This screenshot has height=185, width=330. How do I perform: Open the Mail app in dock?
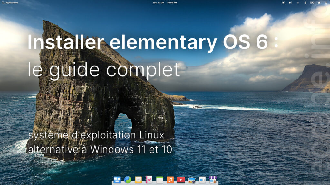point(138,180)
